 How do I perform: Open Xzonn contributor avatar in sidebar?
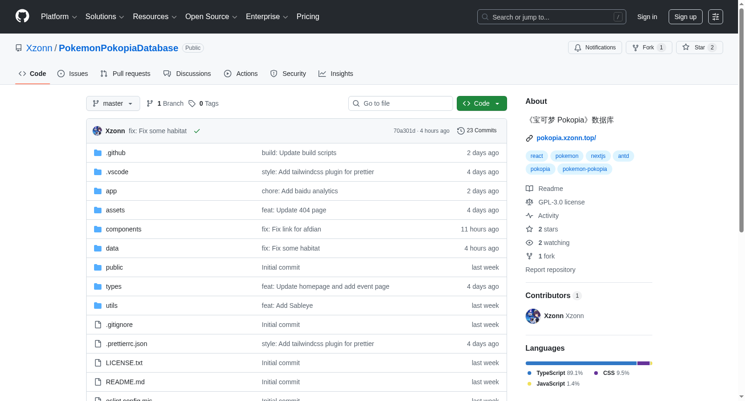pos(533,316)
